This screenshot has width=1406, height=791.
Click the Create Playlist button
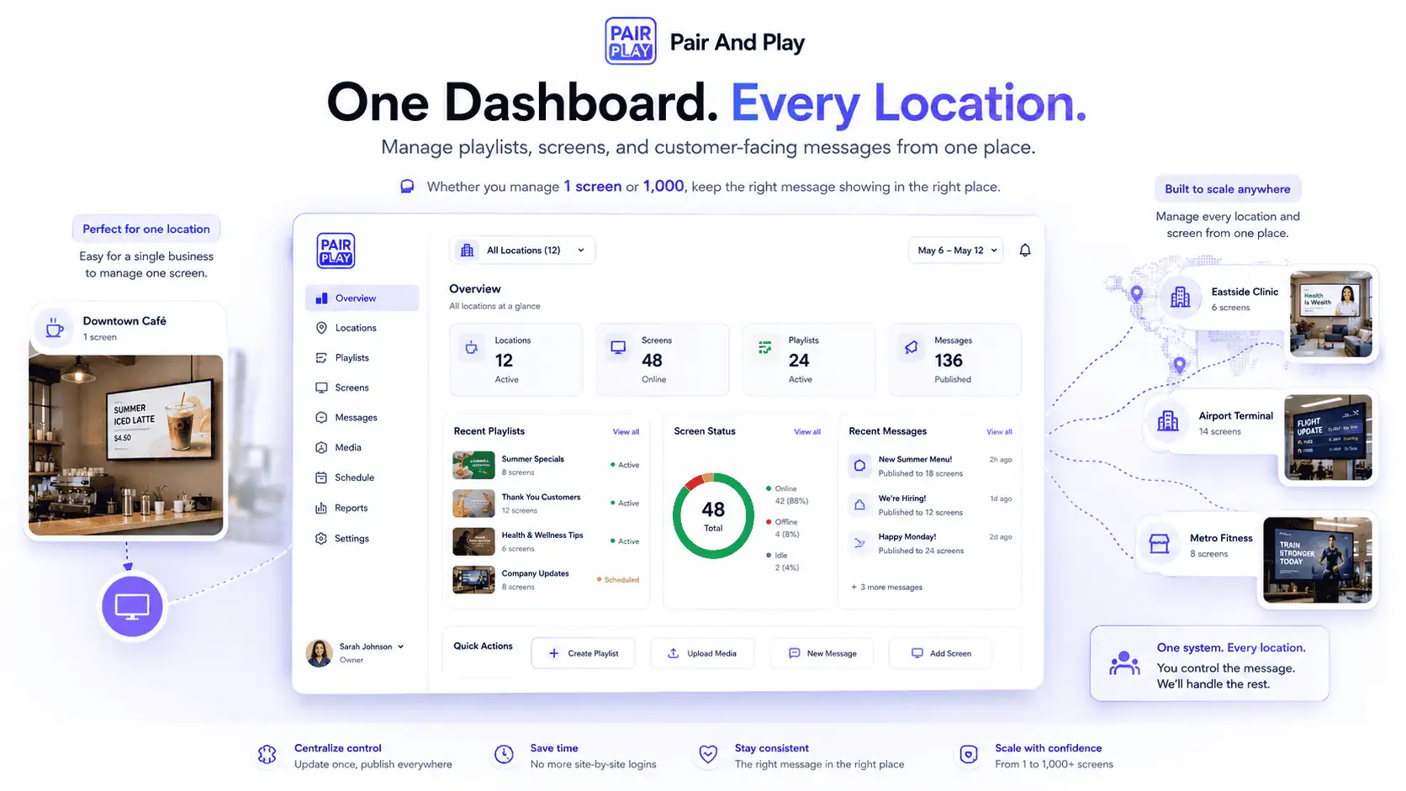584,653
